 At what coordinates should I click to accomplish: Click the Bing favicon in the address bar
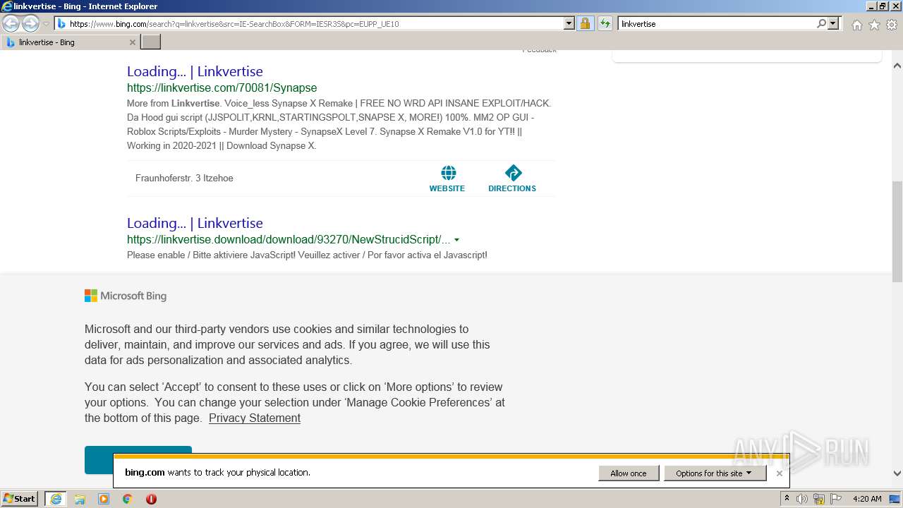[61, 23]
